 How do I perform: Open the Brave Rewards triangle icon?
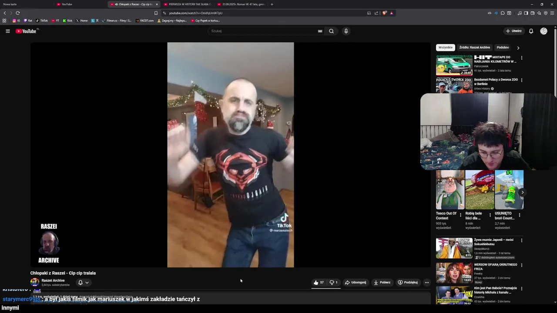392,13
